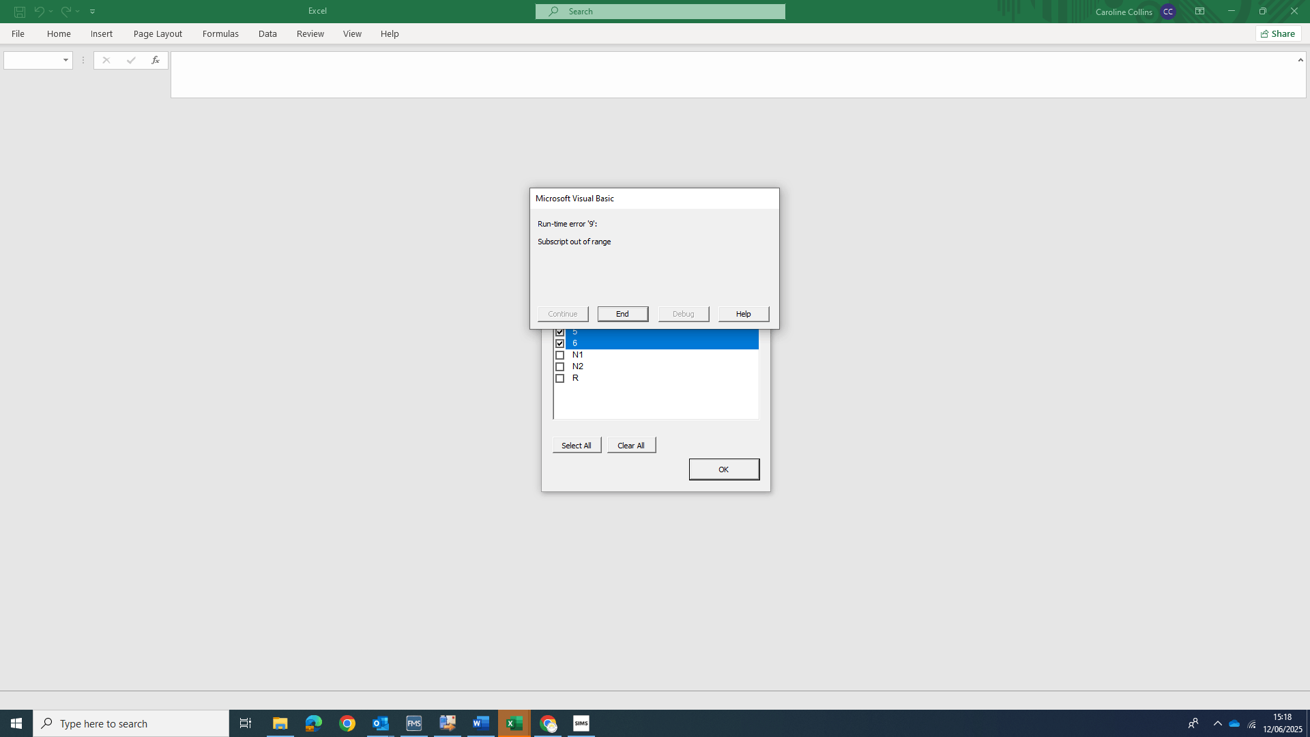Check the N1 checkbox
1310x737 pixels.
click(559, 355)
